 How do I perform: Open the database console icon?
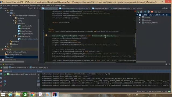(159, 12)
